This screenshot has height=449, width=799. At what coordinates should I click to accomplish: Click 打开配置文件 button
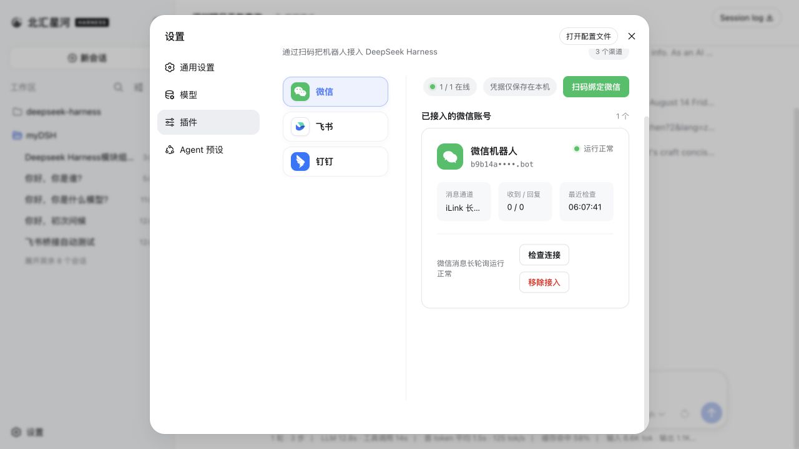[589, 36]
